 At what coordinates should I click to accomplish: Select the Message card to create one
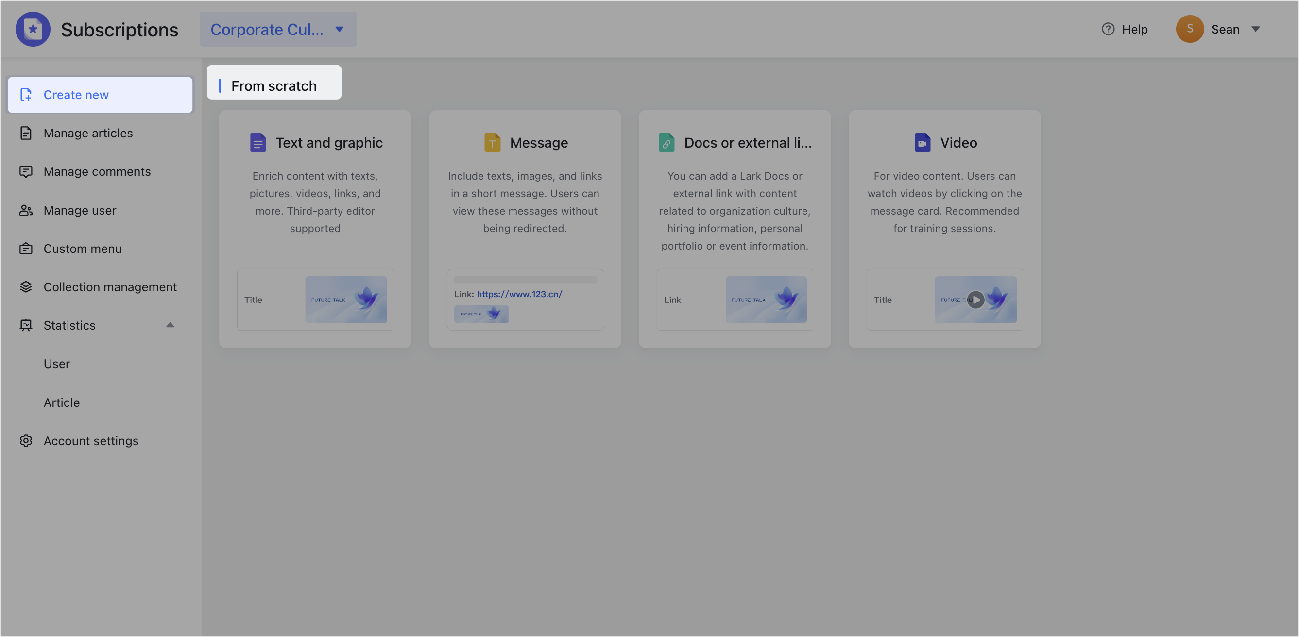click(x=525, y=229)
